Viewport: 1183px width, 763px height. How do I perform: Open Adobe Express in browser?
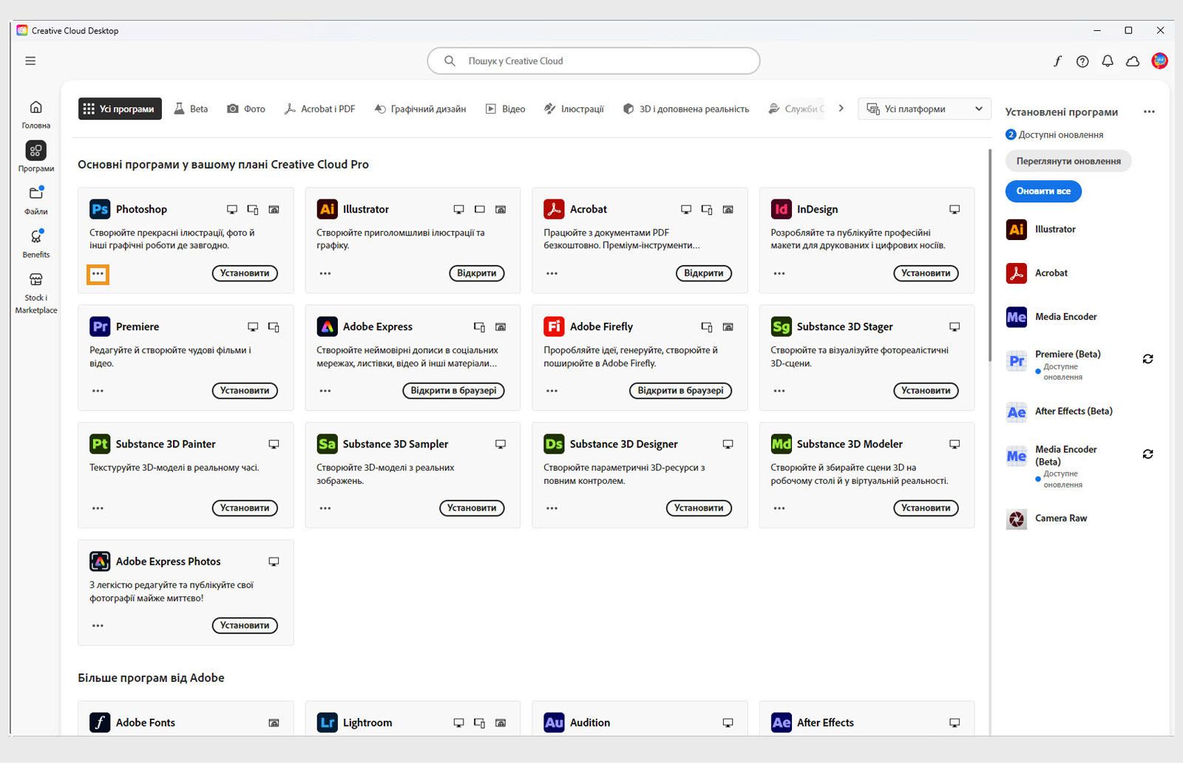point(454,391)
